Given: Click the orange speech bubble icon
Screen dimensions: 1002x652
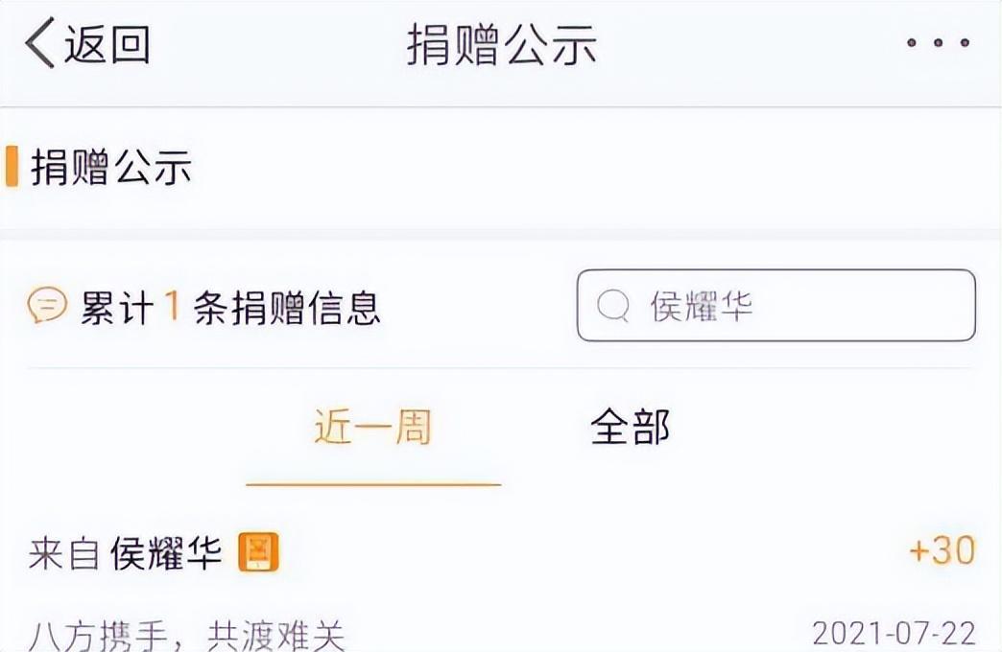Looking at the screenshot, I should pyautogui.click(x=47, y=307).
